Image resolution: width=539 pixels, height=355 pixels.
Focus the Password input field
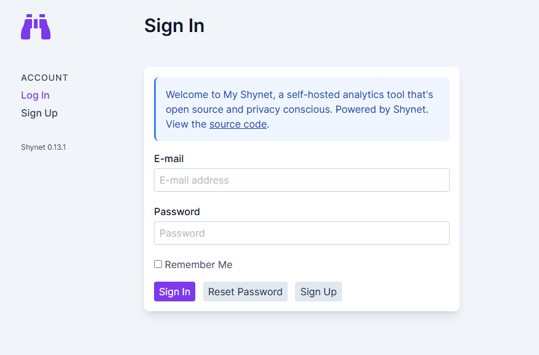coord(301,233)
